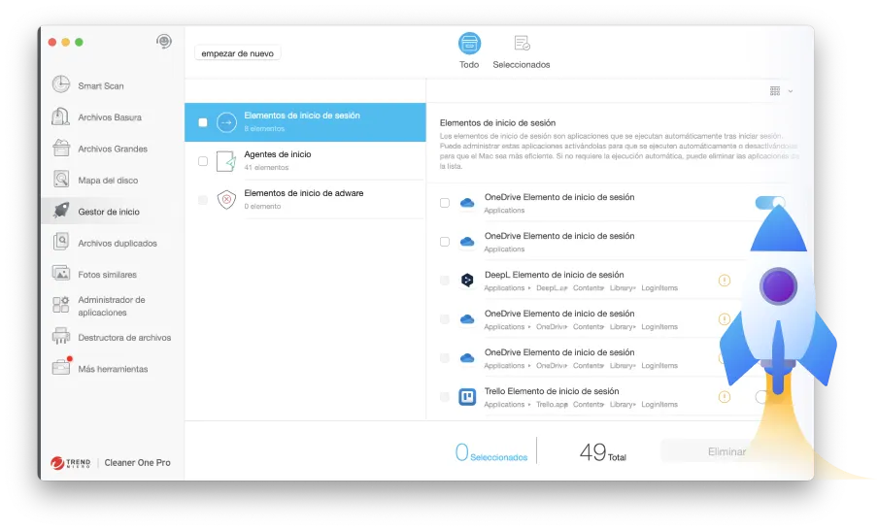The image size is (878, 531).
Task: Check the Agentes de inicio checkbox
Action: (203, 161)
